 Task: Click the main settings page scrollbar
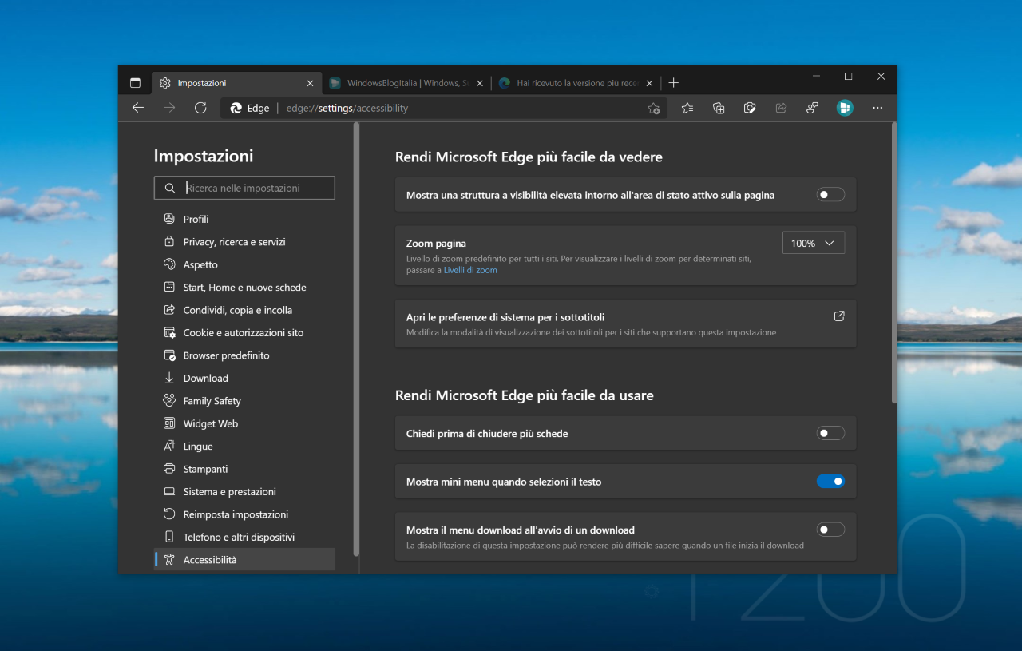click(893, 264)
